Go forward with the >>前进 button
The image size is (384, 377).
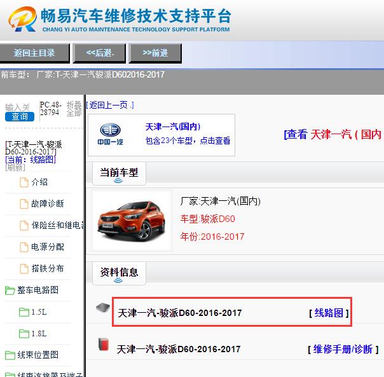(x=155, y=53)
